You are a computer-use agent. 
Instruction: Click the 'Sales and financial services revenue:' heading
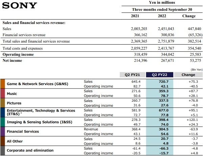(x=34, y=23)
